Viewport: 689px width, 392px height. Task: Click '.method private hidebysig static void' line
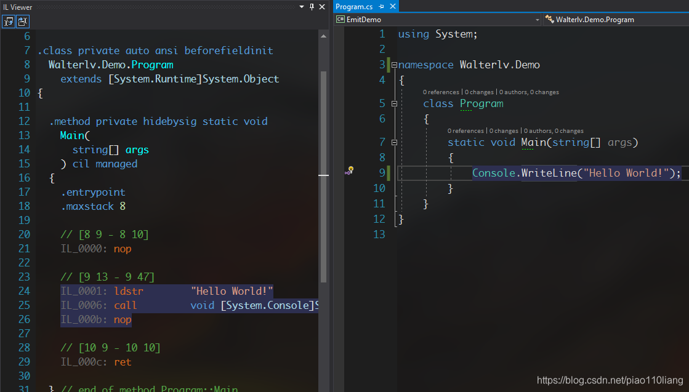(x=158, y=122)
